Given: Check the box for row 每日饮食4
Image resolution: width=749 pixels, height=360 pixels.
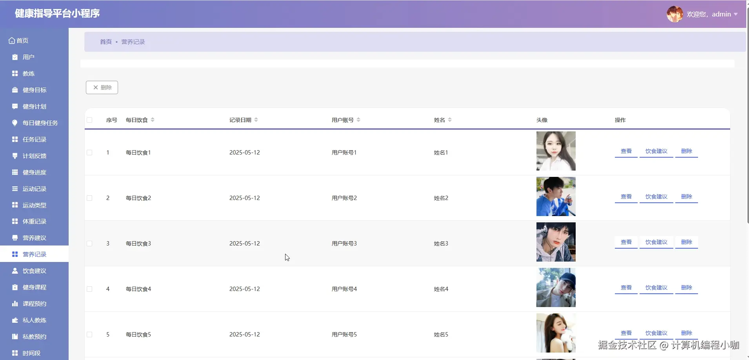Looking at the screenshot, I should coord(89,289).
